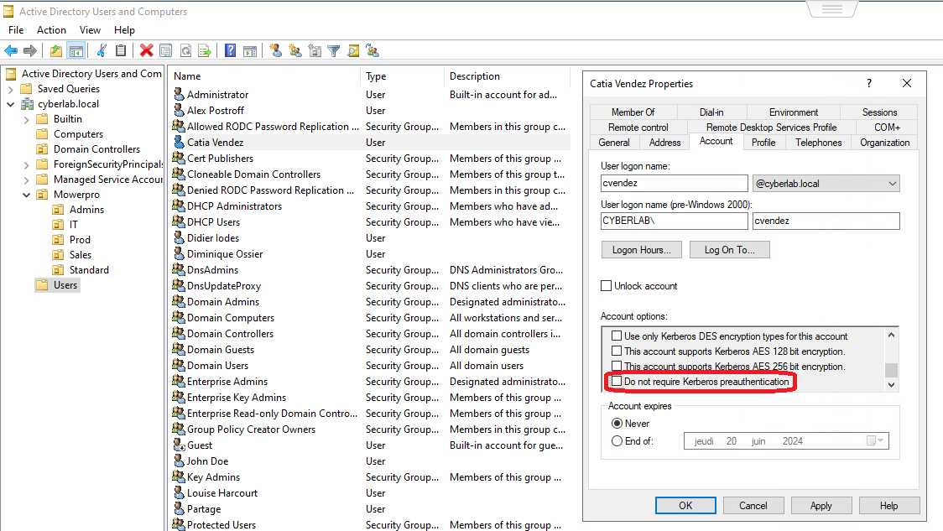Click the User logon name cvendez field
Screen dimensions: 943x531
coord(674,184)
